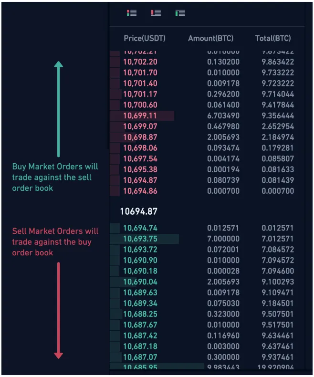Screen dimensions: 314x377
Task: Select sell order at price 10,699.11
Action: (207, 115)
